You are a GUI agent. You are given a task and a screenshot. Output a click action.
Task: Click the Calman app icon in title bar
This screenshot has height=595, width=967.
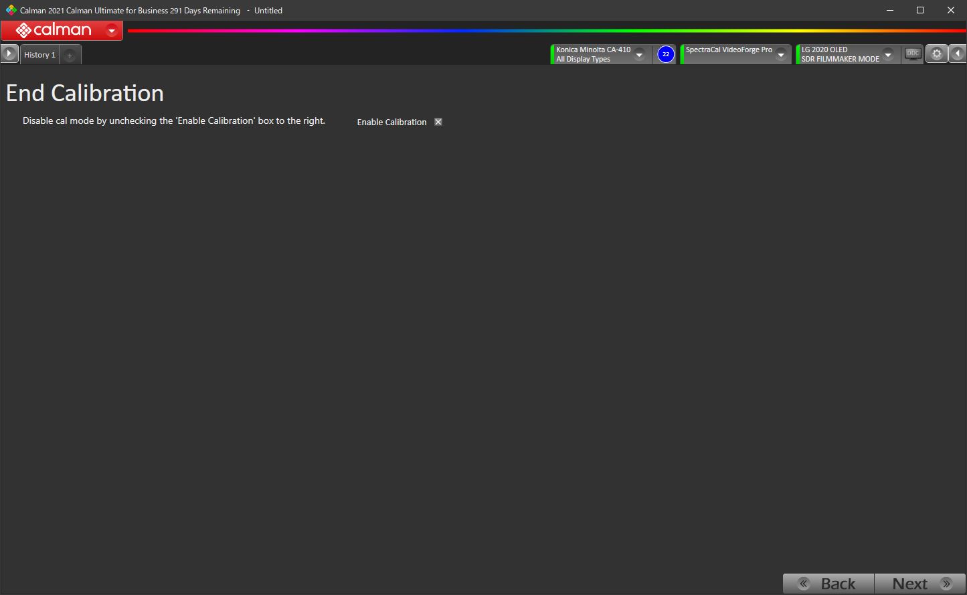[x=11, y=10]
